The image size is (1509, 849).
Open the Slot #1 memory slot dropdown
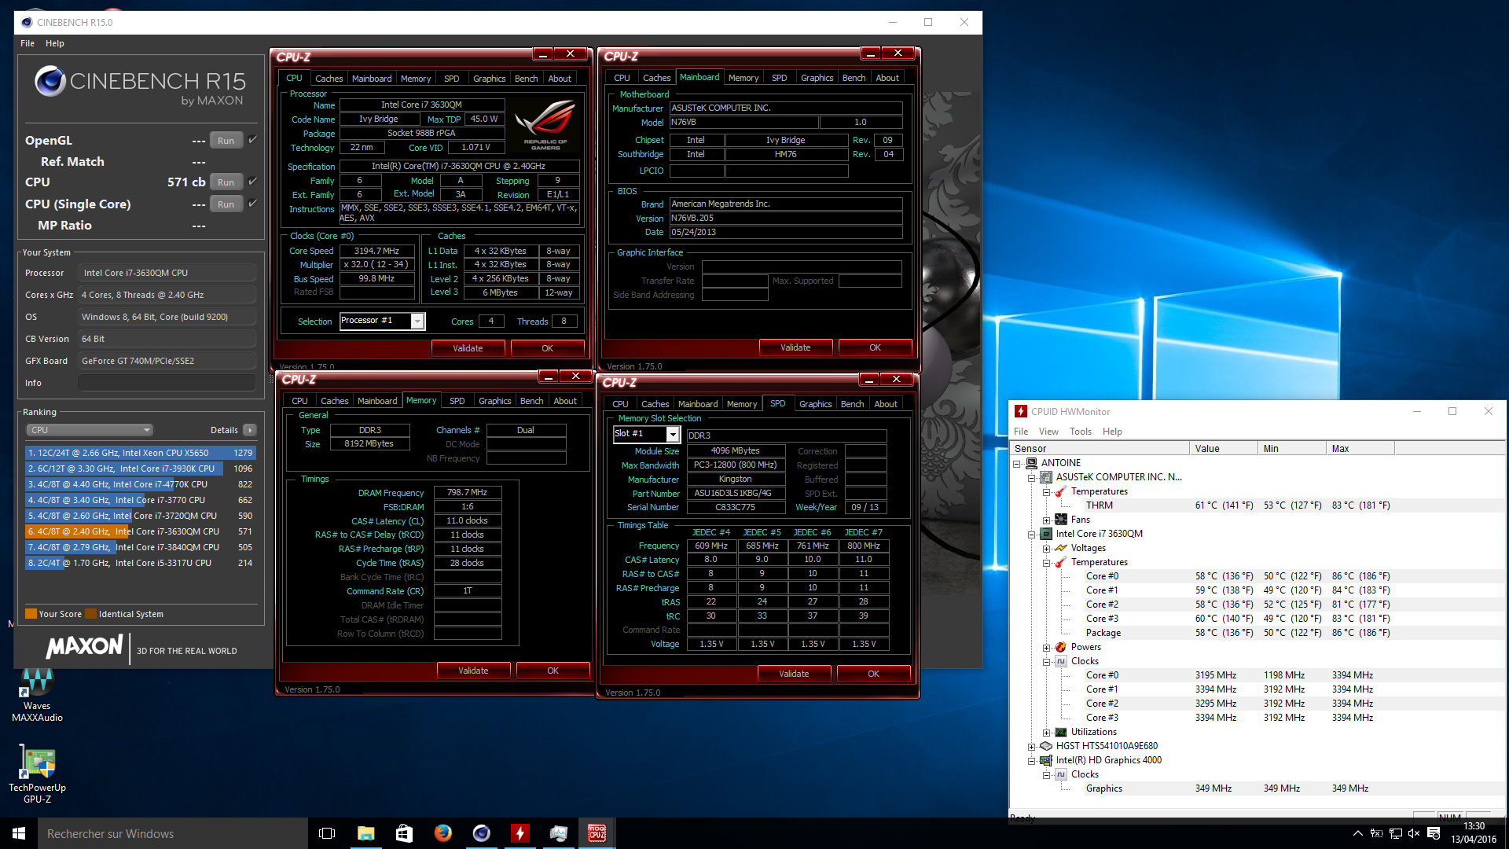coord(673,434)
